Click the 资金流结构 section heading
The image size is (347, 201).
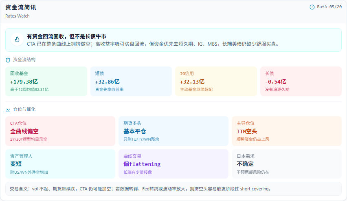(24, 60)
